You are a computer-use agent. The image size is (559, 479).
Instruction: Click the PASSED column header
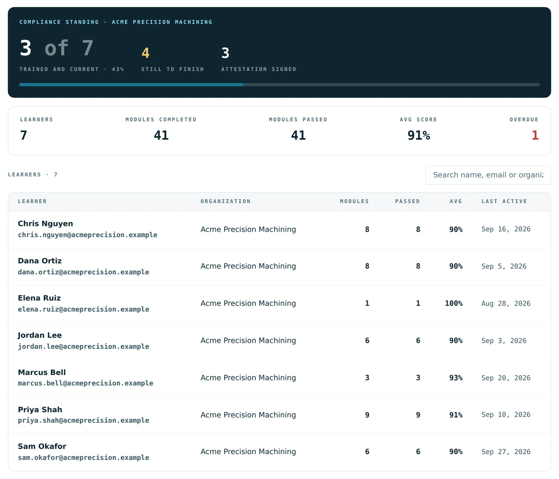(408, 202)
